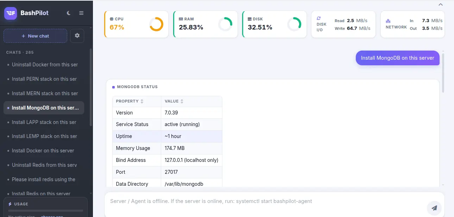Click the /var/lib/mongodb directory value

tap(184, 184)
